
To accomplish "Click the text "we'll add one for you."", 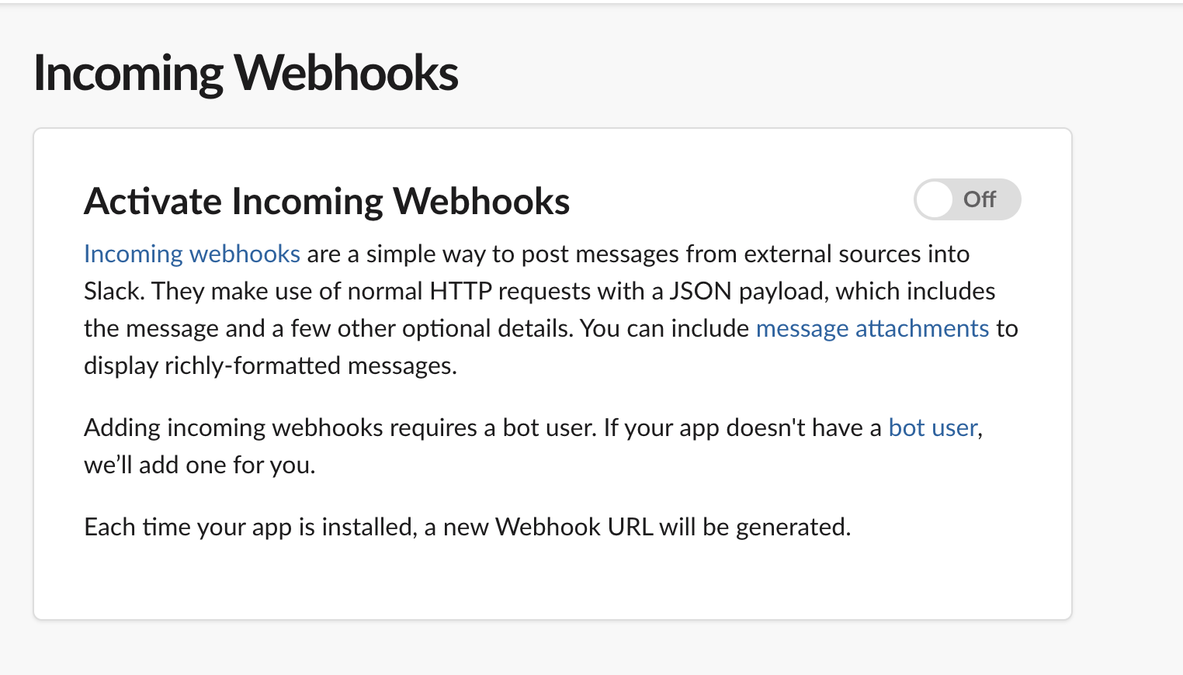I will tap(199, 465).
